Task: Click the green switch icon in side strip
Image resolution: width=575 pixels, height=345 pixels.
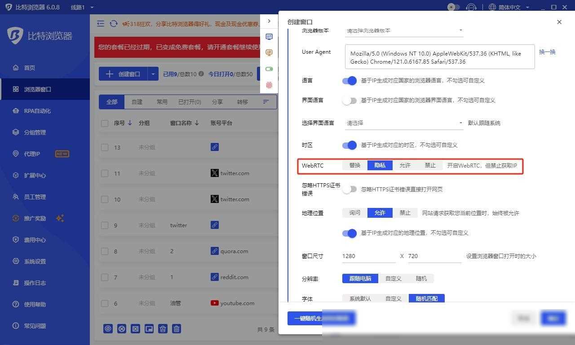Action: 269,69
